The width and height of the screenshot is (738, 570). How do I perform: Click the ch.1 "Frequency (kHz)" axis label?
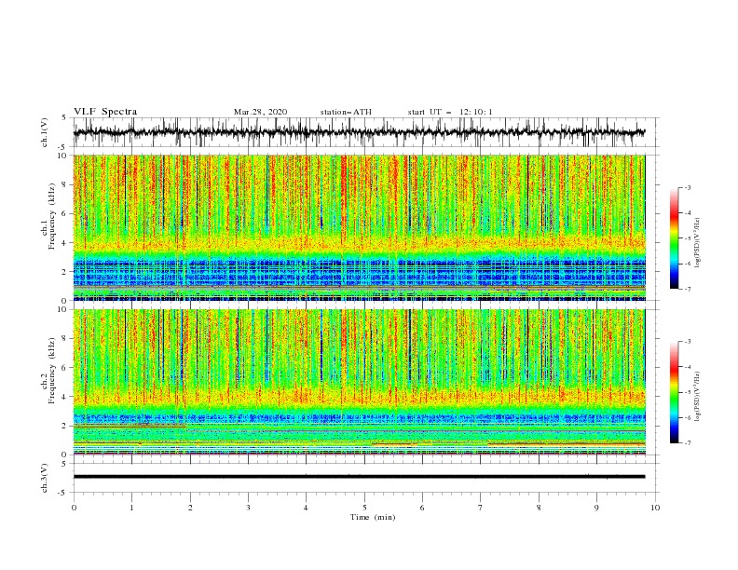point(52,217)
